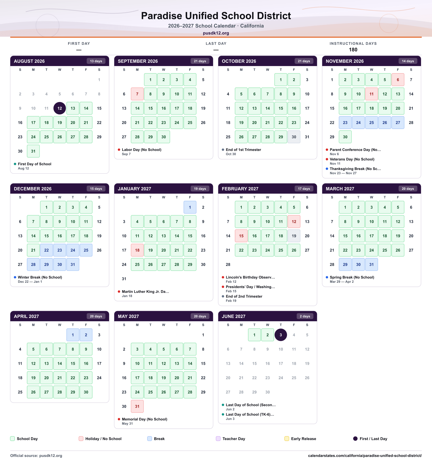432x461 pixels.
Task: Select the December 2026 month header
Action: click(60, 189)
